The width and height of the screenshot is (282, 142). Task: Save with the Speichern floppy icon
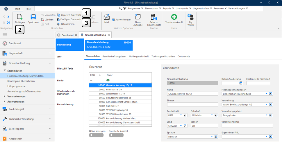click(x=33, y=17)
